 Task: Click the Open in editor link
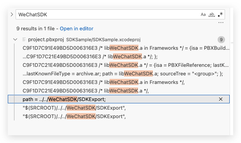(76, 29)
